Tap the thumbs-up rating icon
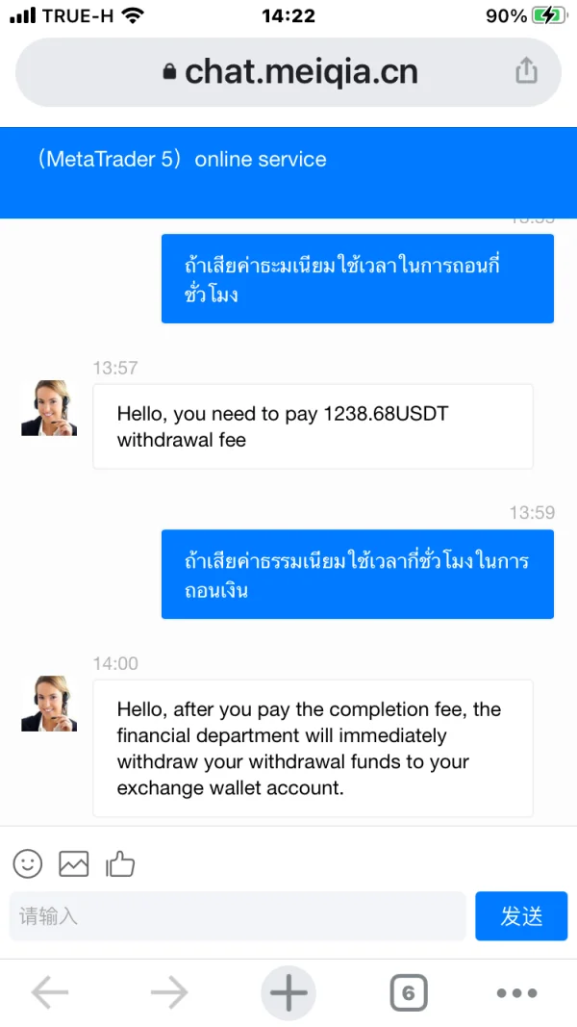The width and height of the screenshot is (577, 1027). pos(120,863)
